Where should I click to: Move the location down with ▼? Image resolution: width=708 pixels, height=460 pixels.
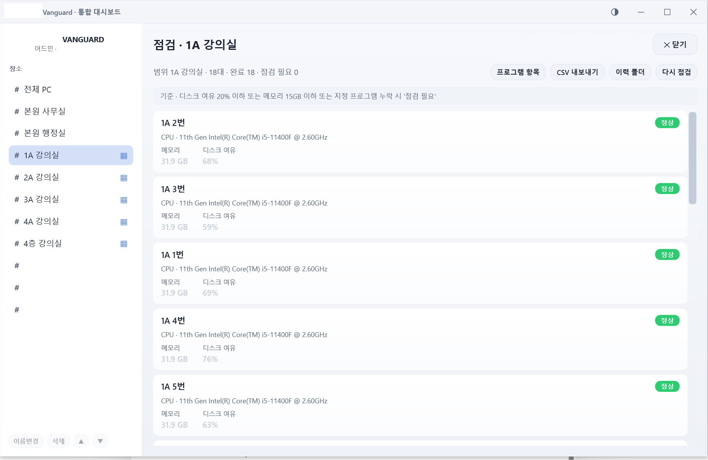(x=100, y=441)
